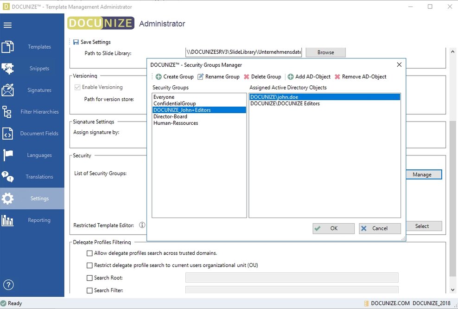Check restrict delegate search to organizational unit
This screenshot has height=309, width=458.
point(90,265)
